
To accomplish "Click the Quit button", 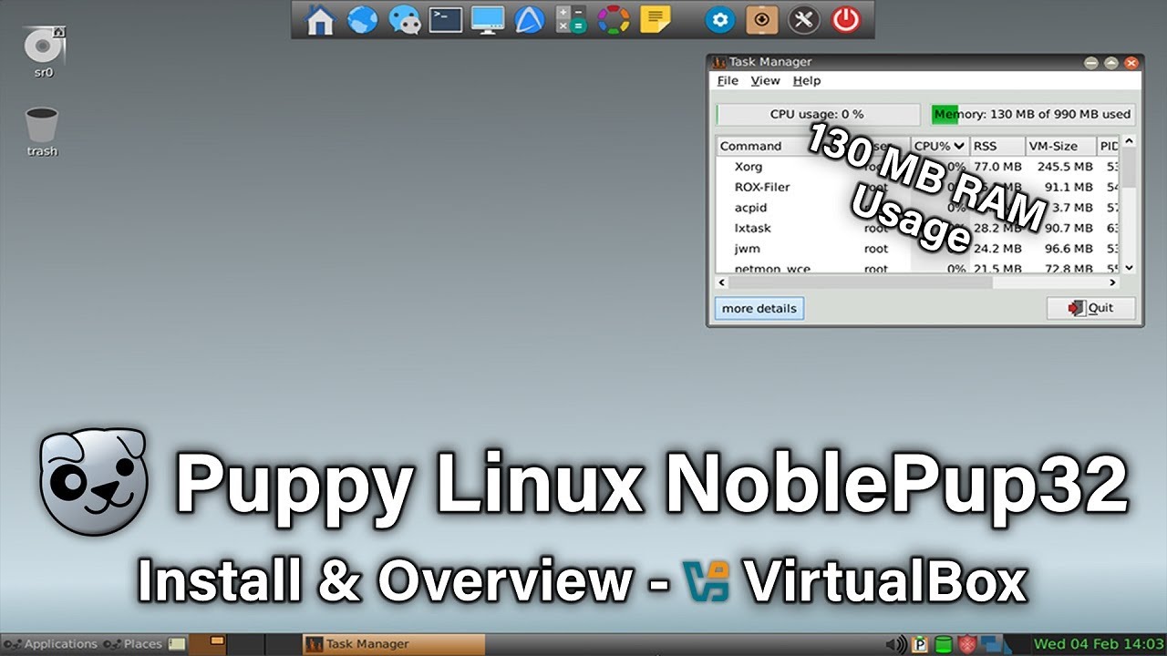I will coord(1091,308).
